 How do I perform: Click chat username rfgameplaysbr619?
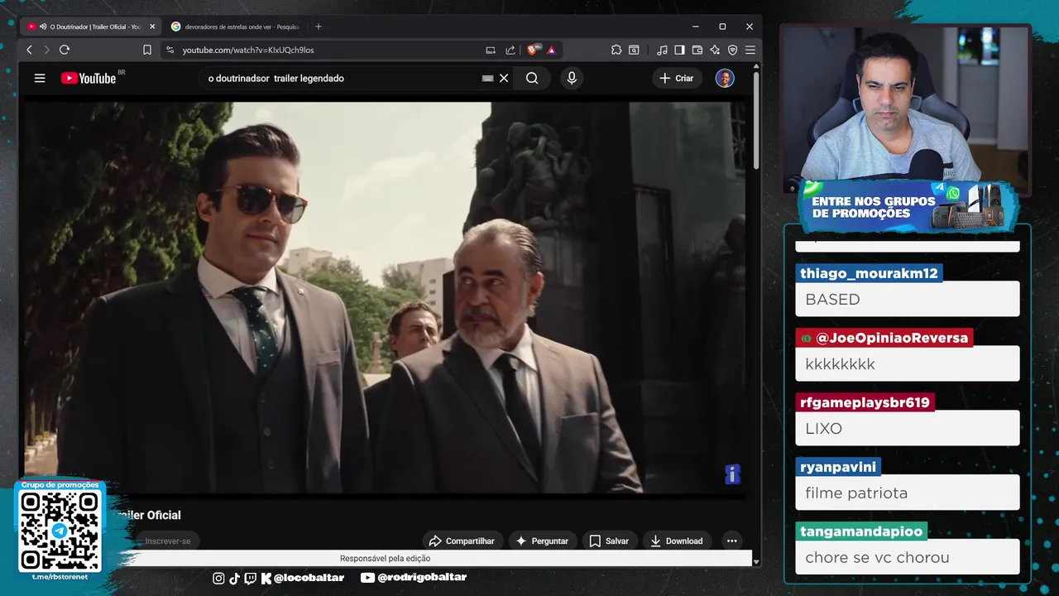pyautogui.click(x=865, y=402)
